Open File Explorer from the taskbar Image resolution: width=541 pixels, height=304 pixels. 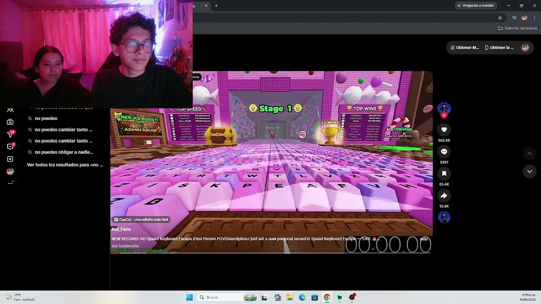point(290,297)
